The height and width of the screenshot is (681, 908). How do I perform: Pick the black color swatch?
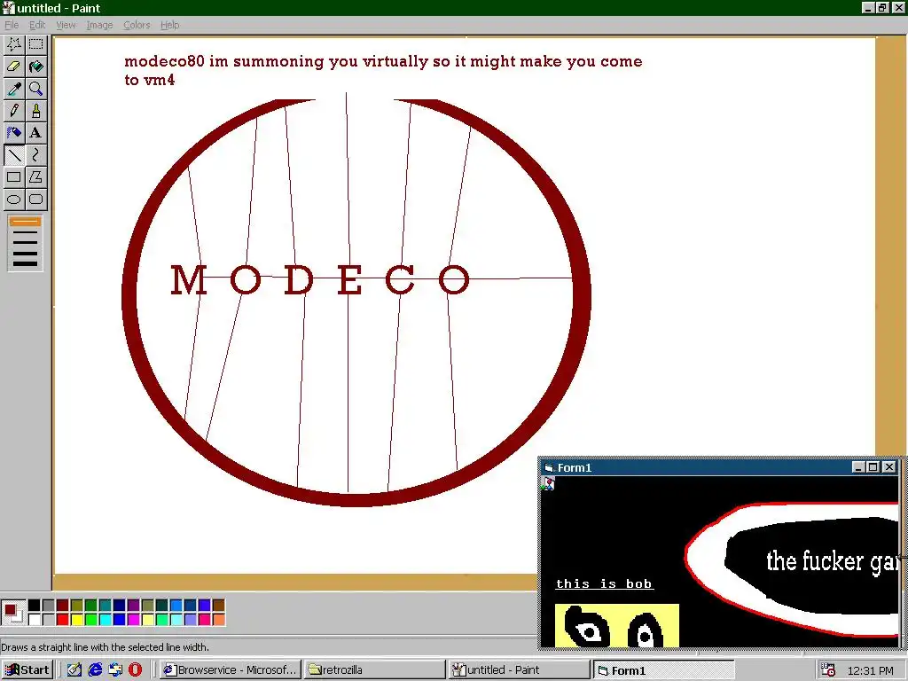pos(35,605)
